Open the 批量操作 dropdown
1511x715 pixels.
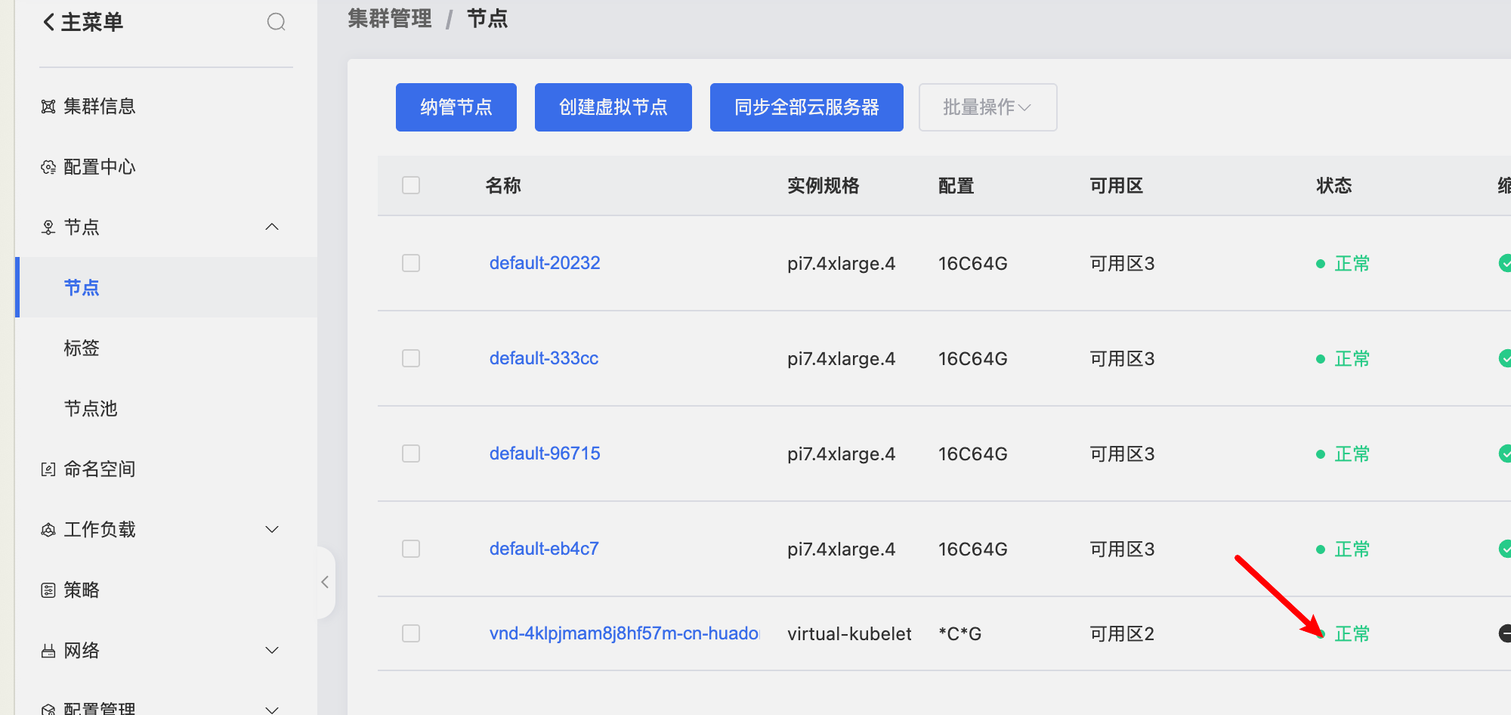click(987, 107)
